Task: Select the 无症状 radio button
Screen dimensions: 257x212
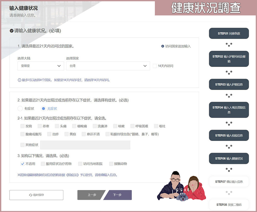Action: tap(43, 109)
